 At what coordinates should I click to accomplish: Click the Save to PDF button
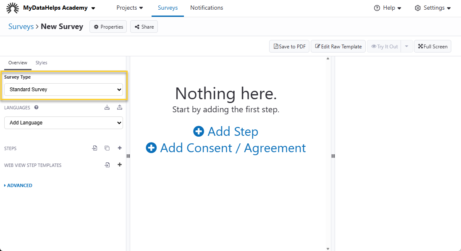pos(289,47)
